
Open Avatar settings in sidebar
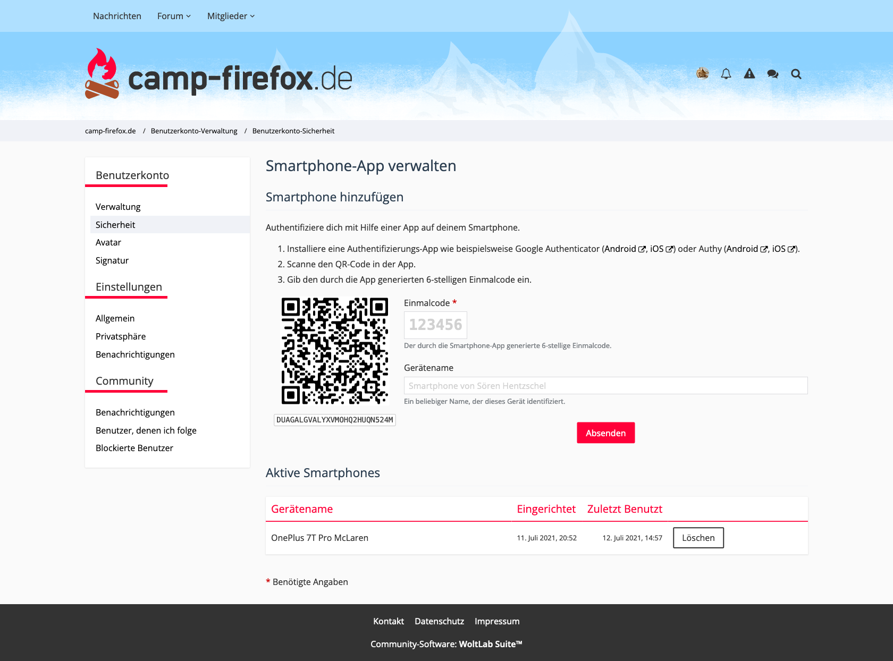(x=108, y=242)
